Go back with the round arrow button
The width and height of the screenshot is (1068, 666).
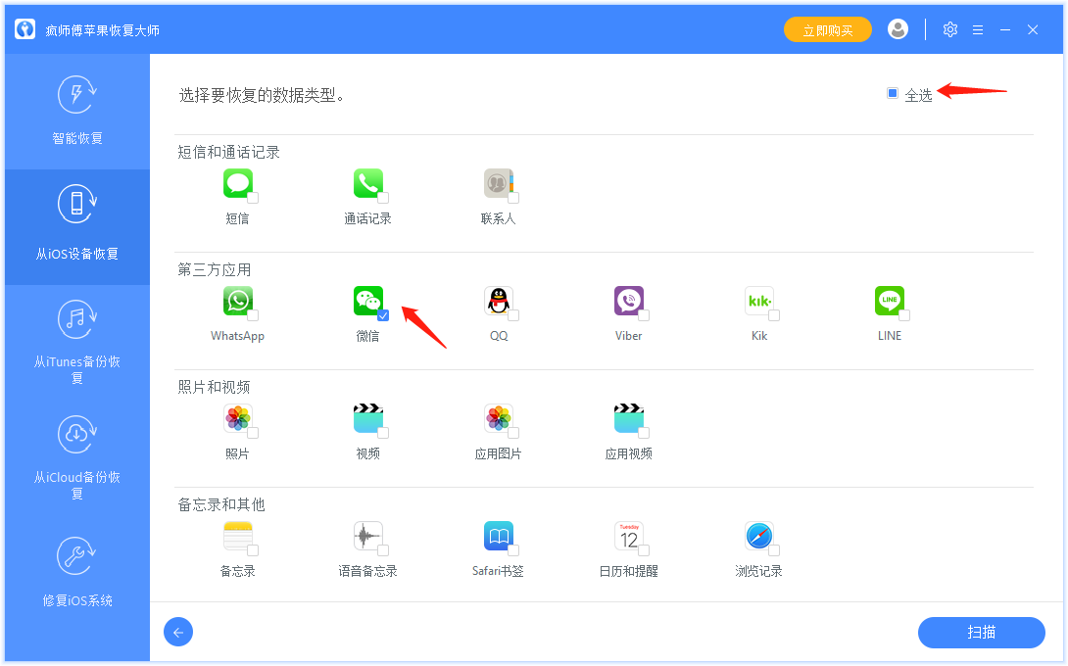click(178, 633)
